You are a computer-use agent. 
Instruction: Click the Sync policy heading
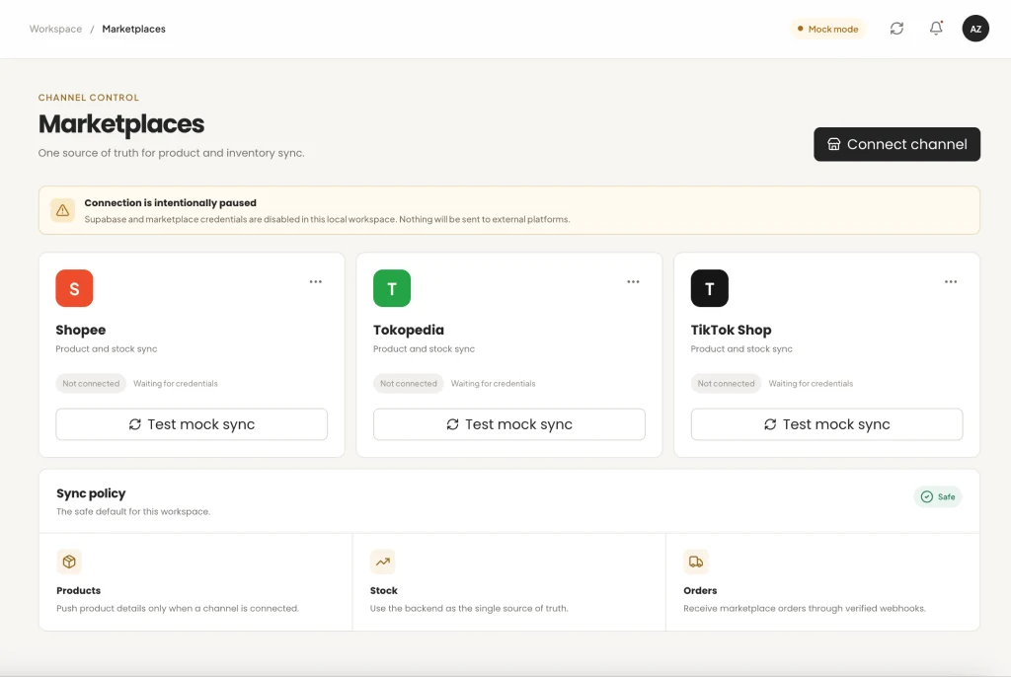pyautogui.click(x=91, y=493)
